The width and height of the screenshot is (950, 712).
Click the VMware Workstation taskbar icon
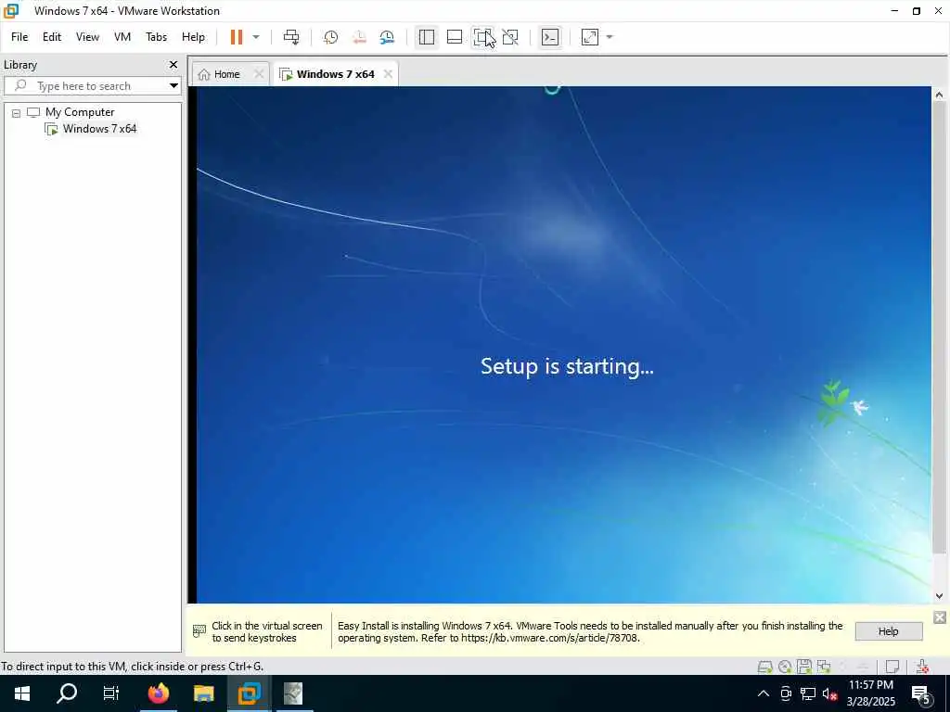249,693
